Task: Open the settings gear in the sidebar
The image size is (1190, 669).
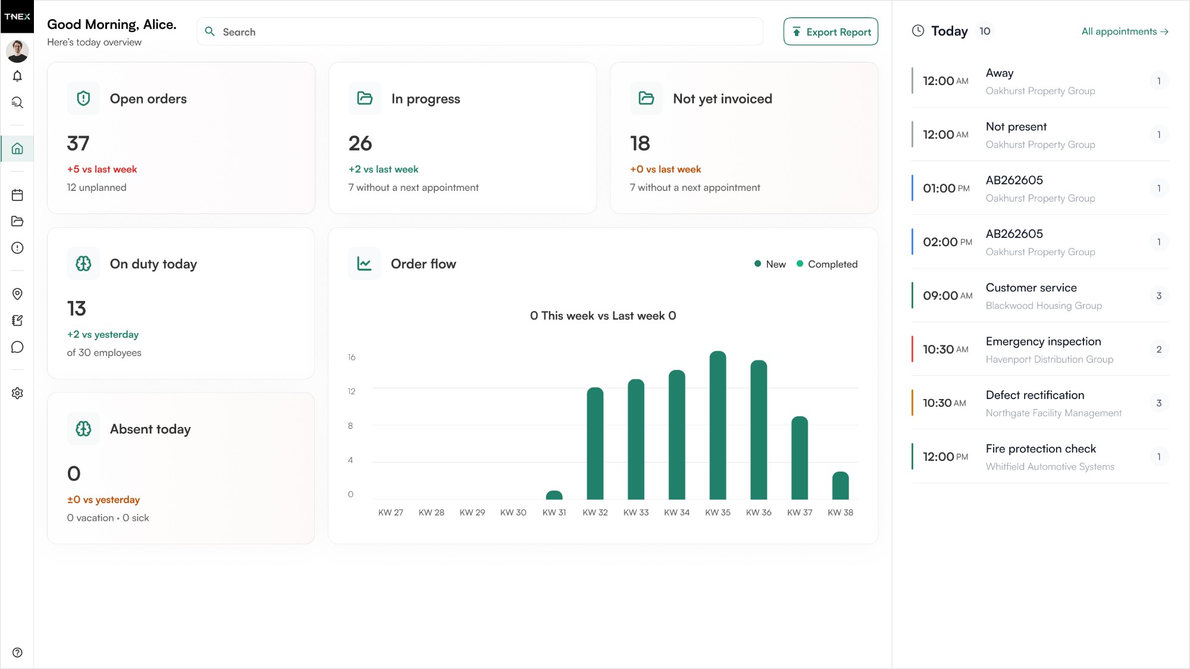Action: point(17,393)
